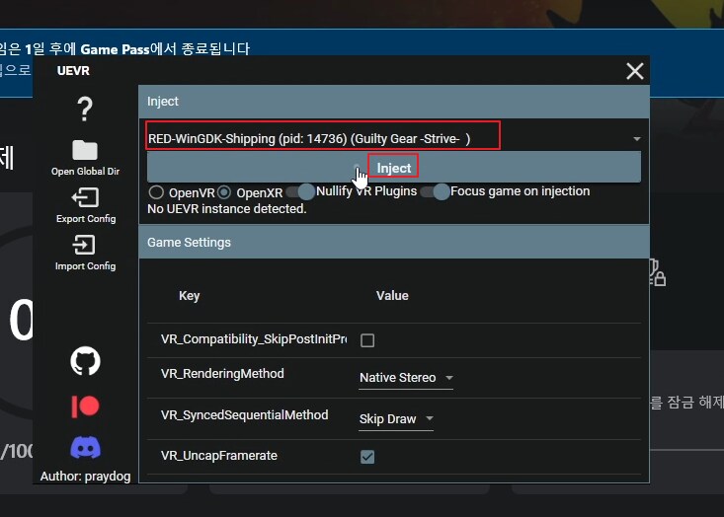Open the Discord link icon
The width and height of the screenshot is (724, 517).
86,449
